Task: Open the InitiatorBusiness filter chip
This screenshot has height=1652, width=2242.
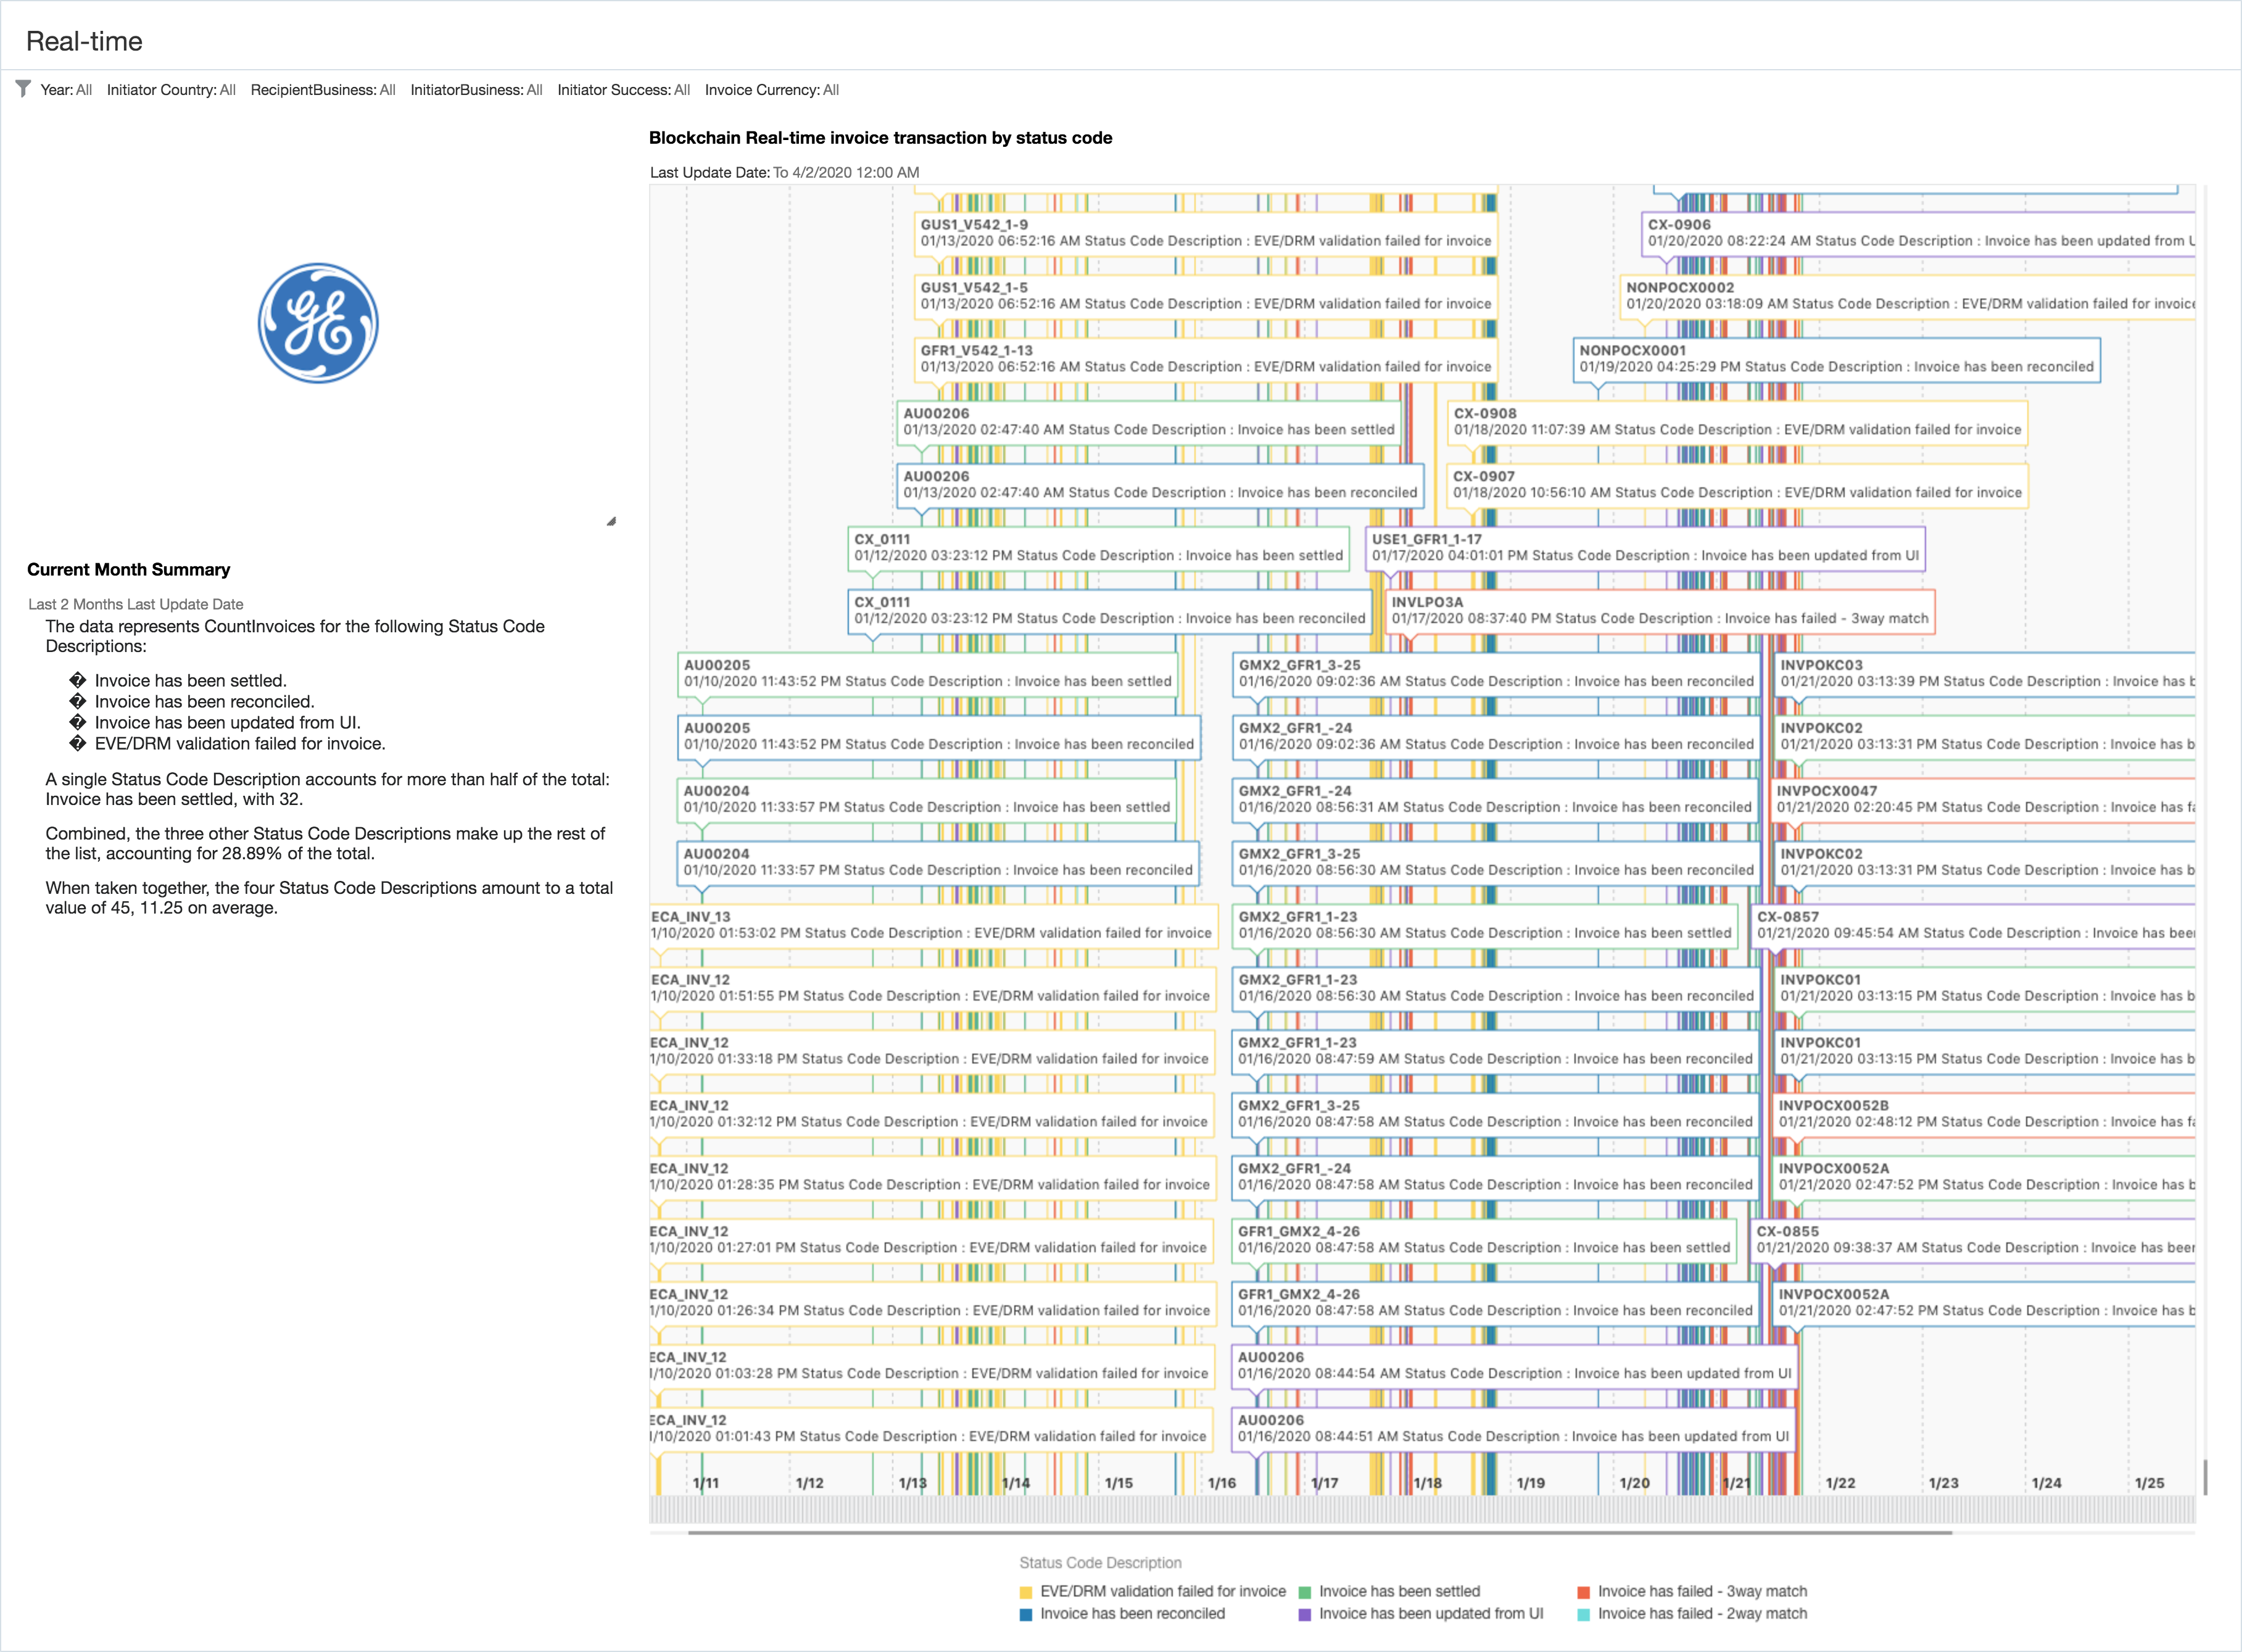Action: (x=476, y=90)
